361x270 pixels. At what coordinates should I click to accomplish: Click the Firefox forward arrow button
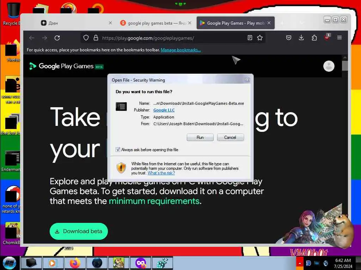(44, 38)
